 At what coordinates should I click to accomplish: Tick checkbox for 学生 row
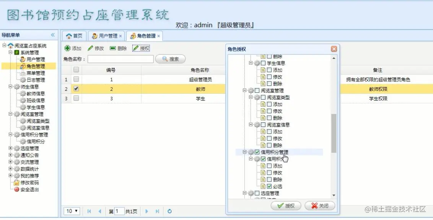click(x=76, y=98)
